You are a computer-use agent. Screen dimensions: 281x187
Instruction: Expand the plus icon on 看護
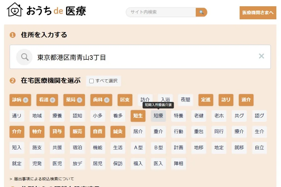click(52, 100)
